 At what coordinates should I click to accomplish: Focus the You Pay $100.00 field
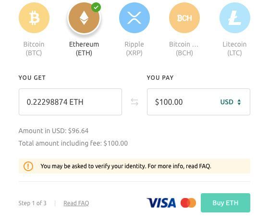(198, 102)
